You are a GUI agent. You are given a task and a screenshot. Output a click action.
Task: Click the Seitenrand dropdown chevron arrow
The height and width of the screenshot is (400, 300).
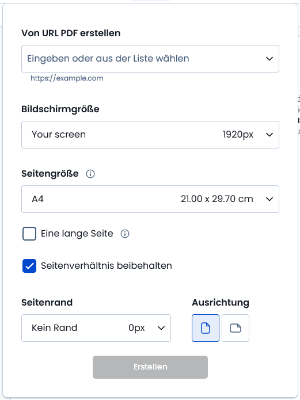161,328
